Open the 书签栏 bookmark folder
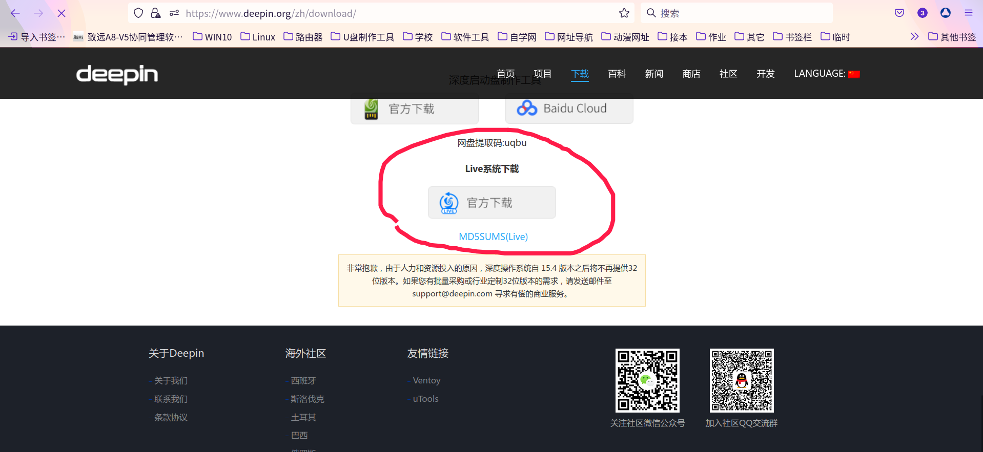This screenshot has height=452, width=983. 792,37
